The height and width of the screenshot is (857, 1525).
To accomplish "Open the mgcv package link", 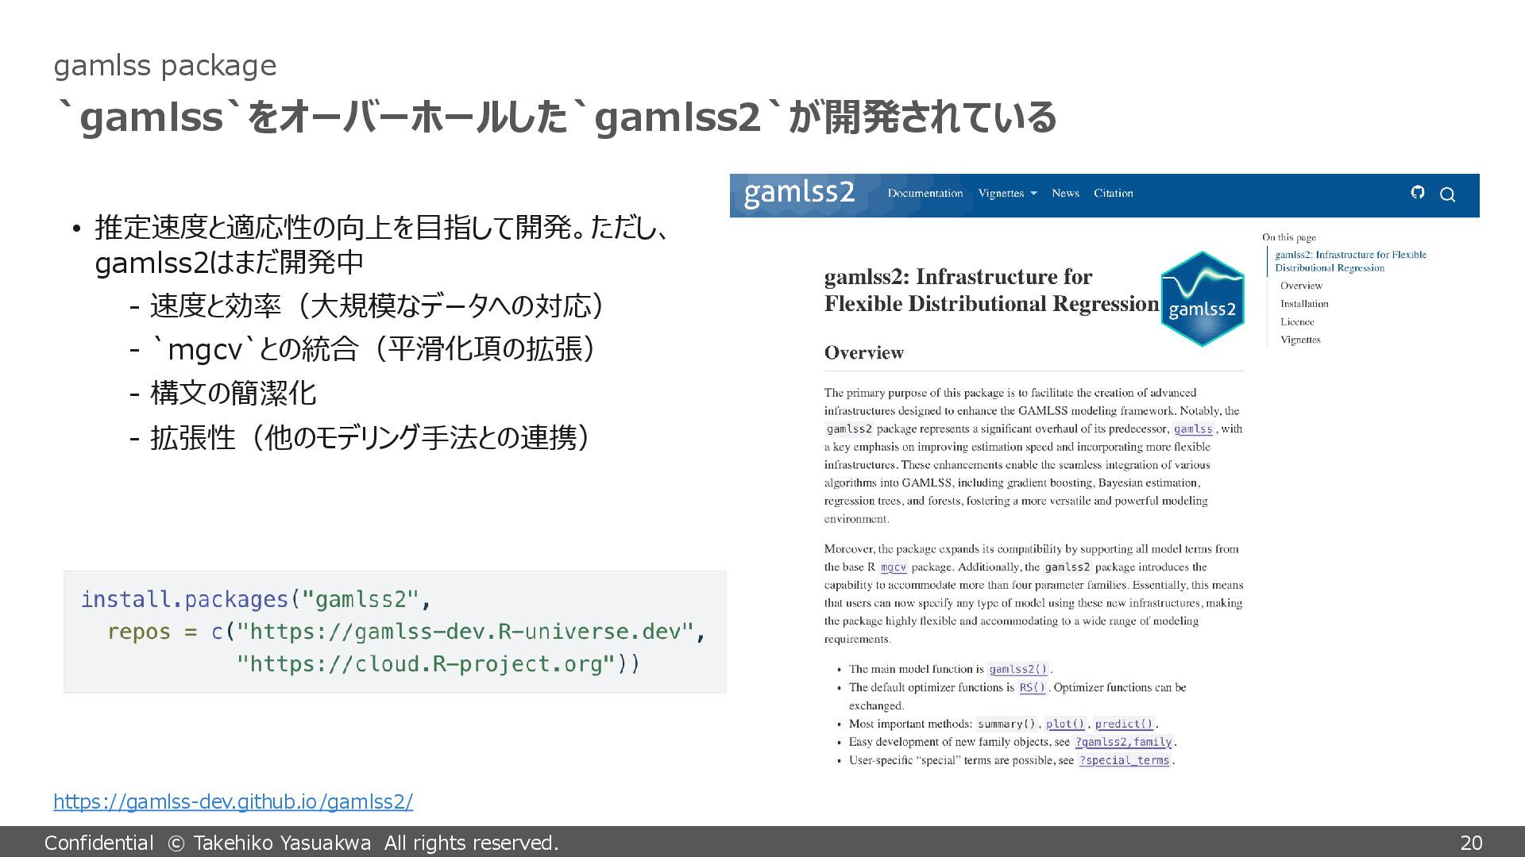I will click(894, 567).
